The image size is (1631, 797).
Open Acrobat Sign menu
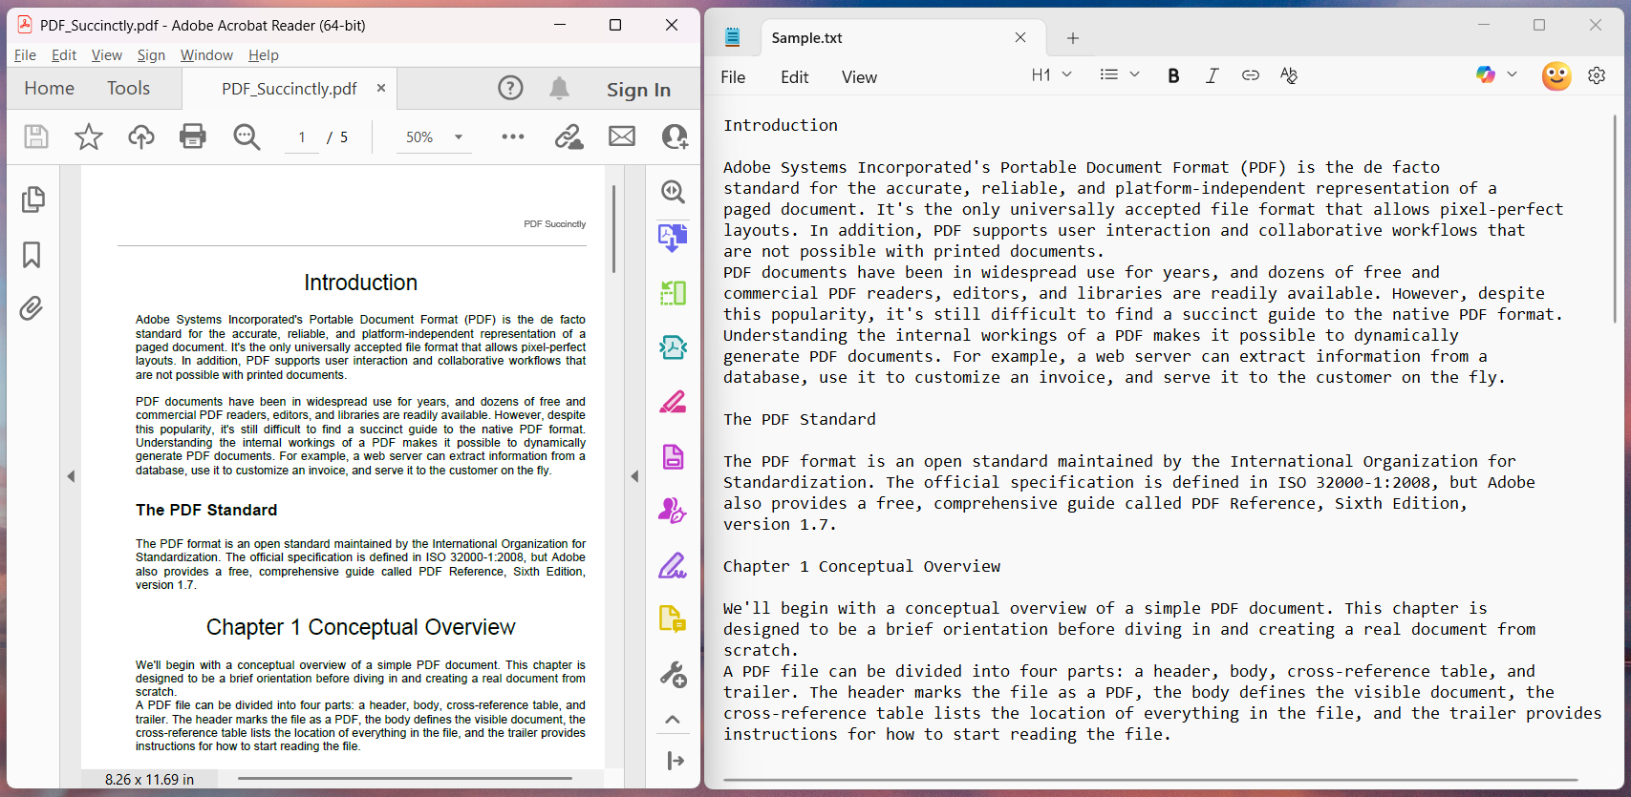pos(151,55)
